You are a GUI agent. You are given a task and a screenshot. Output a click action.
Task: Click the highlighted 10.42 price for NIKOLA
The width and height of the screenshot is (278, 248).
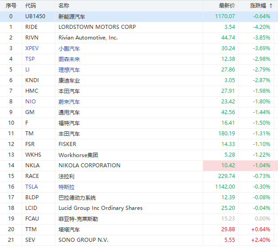(227, 165)
